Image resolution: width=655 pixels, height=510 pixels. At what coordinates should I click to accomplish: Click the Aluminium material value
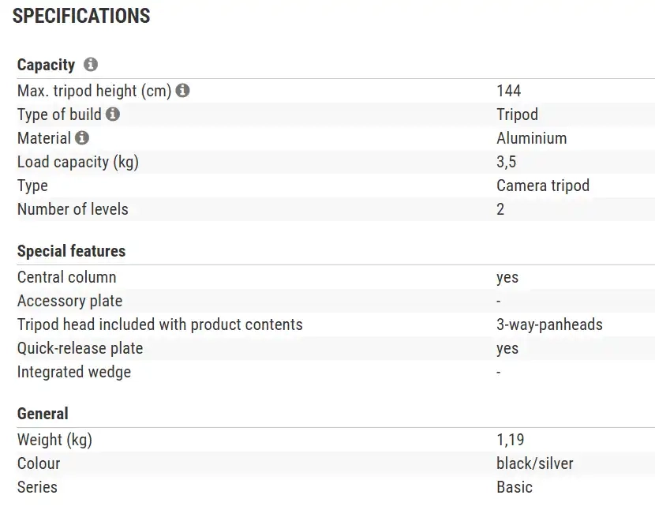point(531,138)
